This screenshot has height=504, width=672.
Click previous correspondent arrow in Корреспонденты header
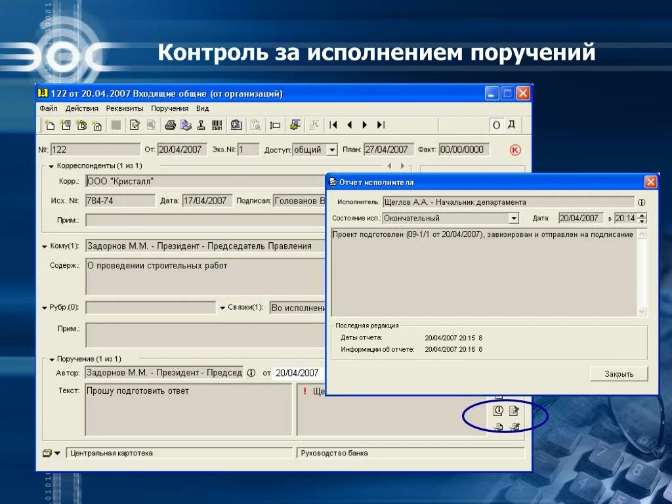[x=390, y=165]
